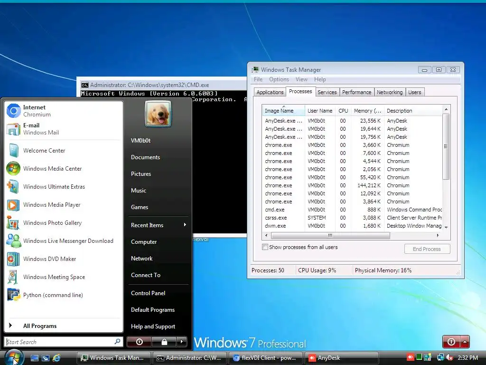The image size is (486, 365).
Task: Sort processes by Description column
Action: tap(413, 111)
